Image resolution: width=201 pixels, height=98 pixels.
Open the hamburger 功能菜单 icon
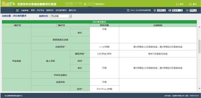[x=17, y=10]
